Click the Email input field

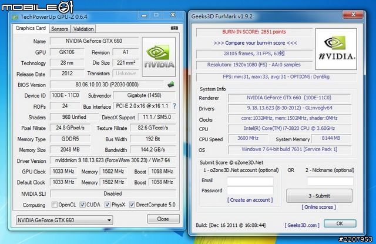tap(250, 181)
